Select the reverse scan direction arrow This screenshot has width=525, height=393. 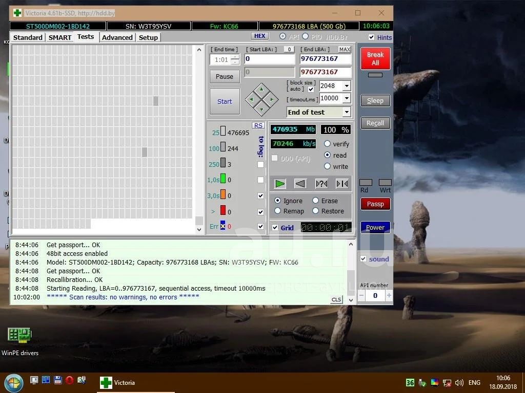300,184
